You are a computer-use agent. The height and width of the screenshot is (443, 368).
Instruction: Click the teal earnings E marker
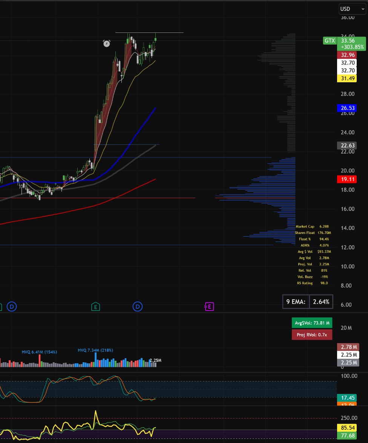click(96, 306)
